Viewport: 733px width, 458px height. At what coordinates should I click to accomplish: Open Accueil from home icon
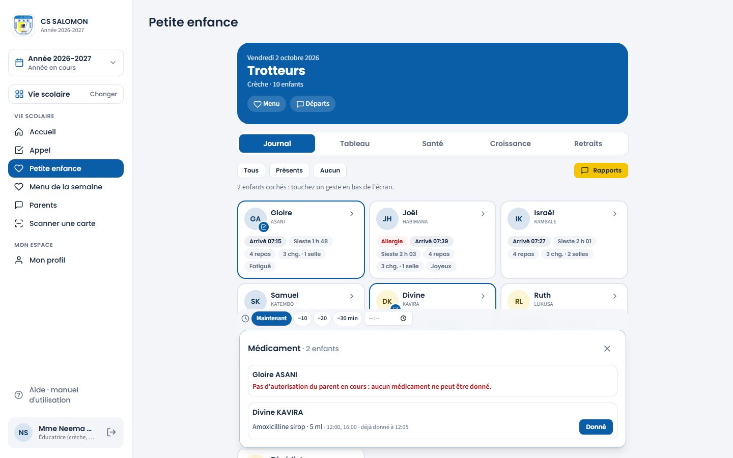tap(19, 132)
